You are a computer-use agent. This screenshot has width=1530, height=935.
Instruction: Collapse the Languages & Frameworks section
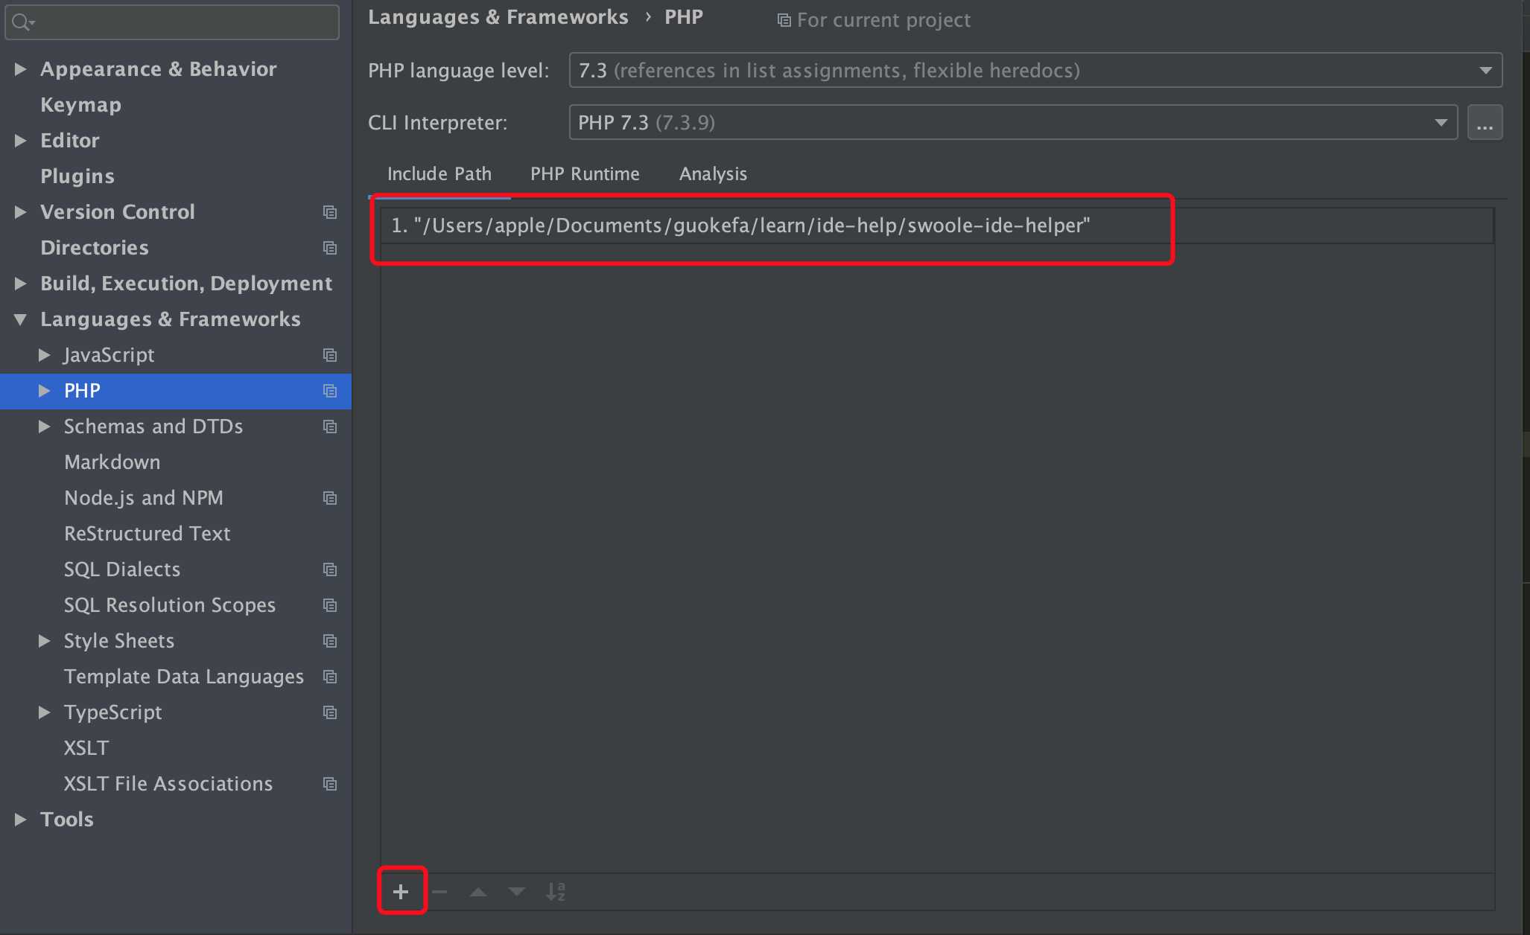pyautogui.click(x=21, y=319)
